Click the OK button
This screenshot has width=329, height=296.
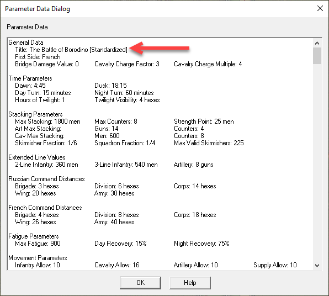[140, 283]
